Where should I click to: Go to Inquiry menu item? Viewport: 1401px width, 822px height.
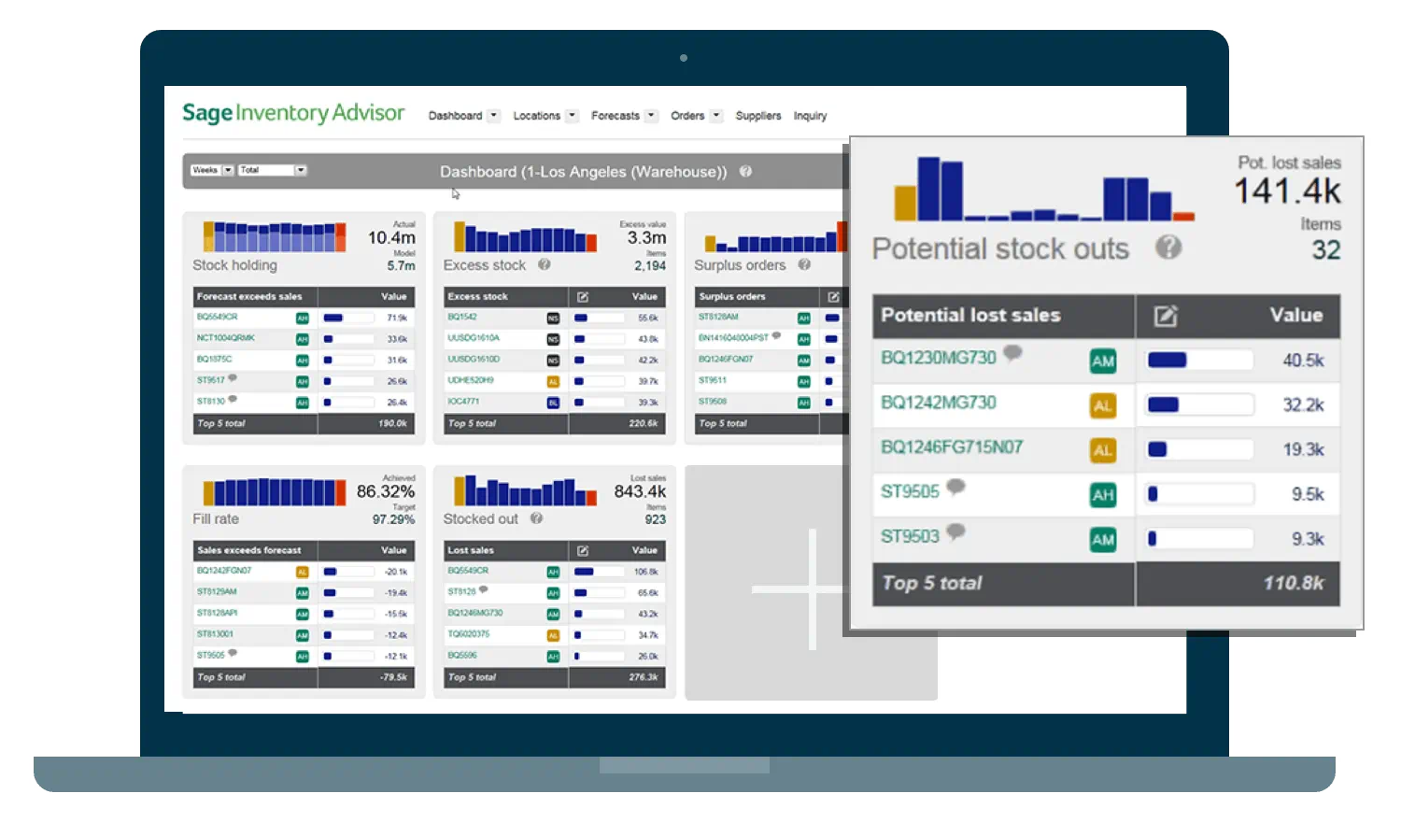tap(810, 116)
